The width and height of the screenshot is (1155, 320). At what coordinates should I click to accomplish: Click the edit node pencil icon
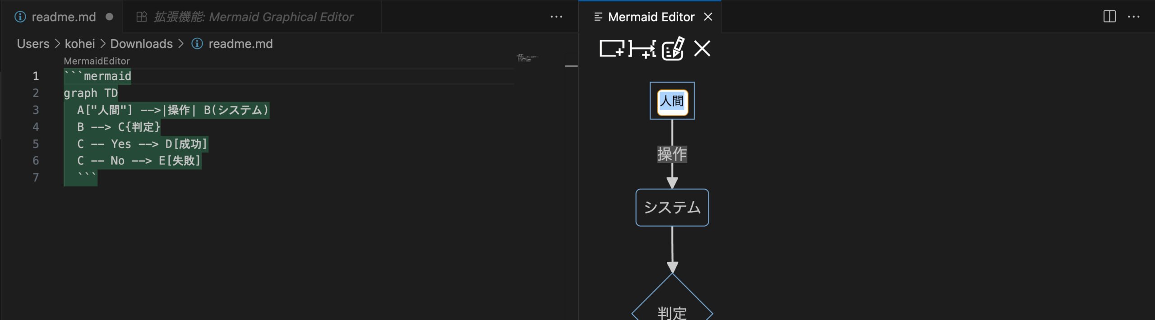point(673,49)
